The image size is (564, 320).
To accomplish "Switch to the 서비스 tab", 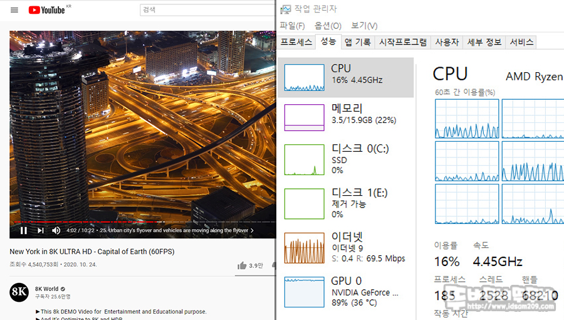I will click(x=521, y=42).
